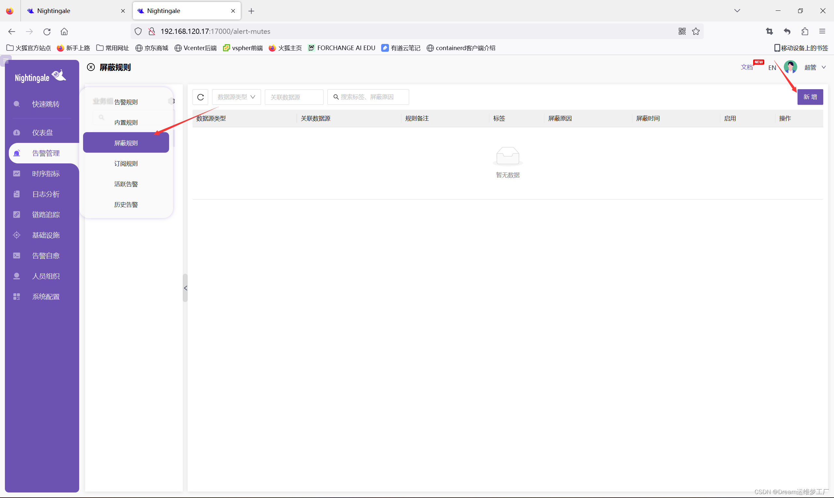This screenshot has width=834, height=498.
Task: Click the 新增 button
Action: point(810,97)
